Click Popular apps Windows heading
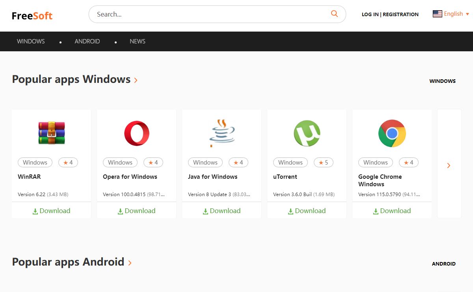This screenshot has width=473, height=292. 71,79
